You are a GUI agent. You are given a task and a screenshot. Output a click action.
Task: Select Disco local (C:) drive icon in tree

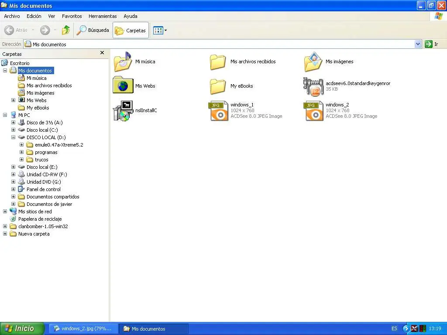(21, 130)
